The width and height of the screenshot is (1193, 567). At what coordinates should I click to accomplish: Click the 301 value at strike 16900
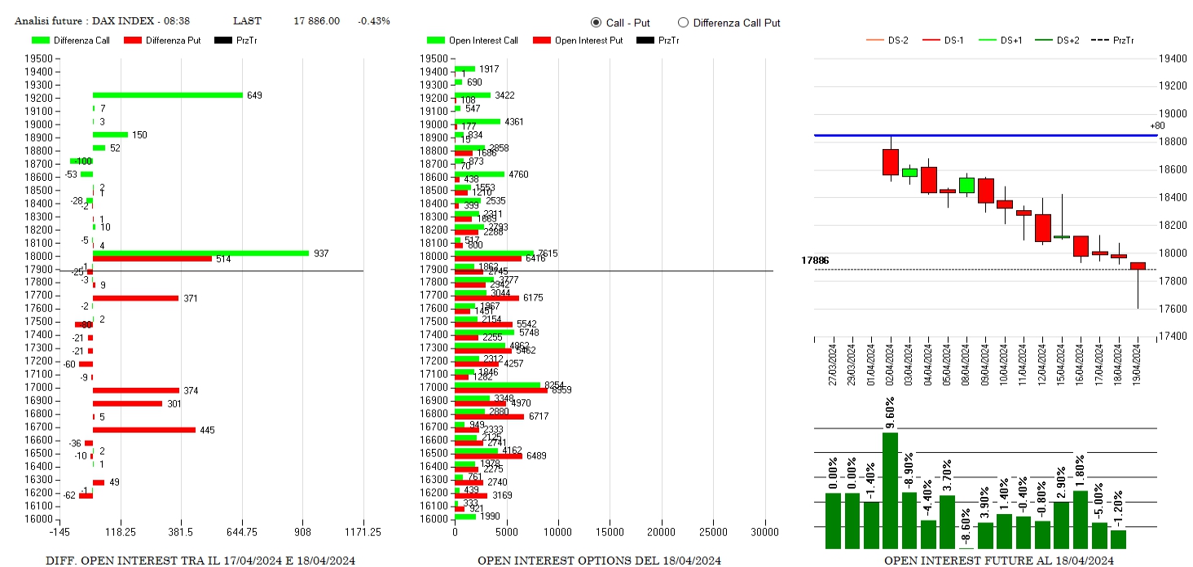[174, 403]
